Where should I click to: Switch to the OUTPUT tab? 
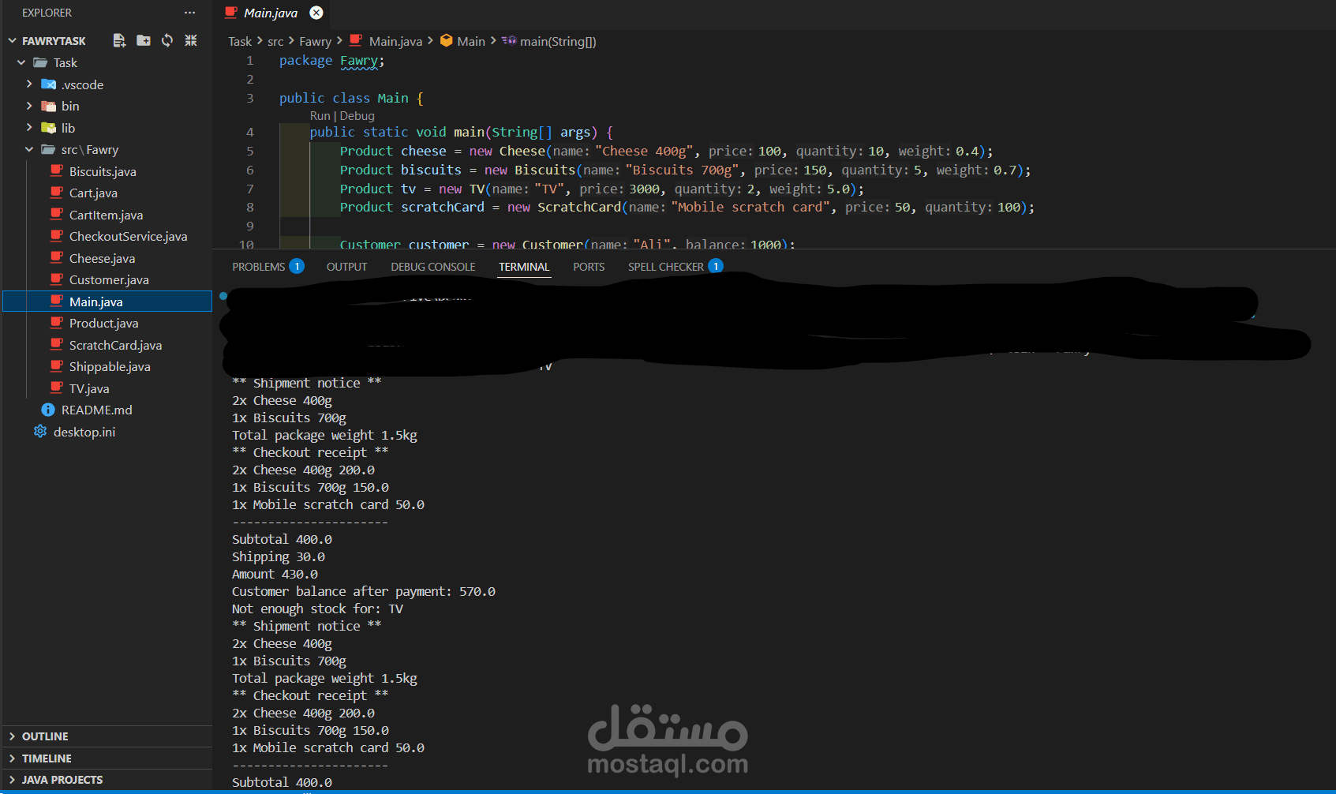click(x=346, y=266)
